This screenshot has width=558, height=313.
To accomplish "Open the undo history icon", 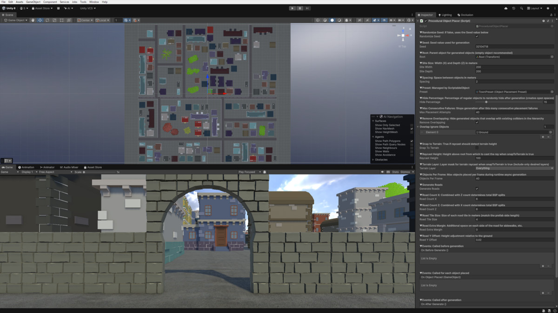I will click(x=514, y=8).
